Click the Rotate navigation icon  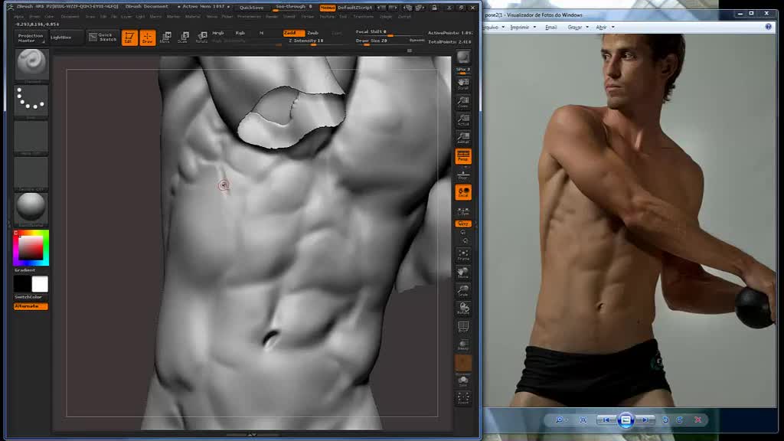coord(463,309)
